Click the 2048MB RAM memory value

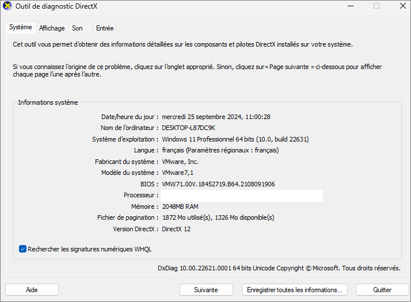(x=180, y=207)
